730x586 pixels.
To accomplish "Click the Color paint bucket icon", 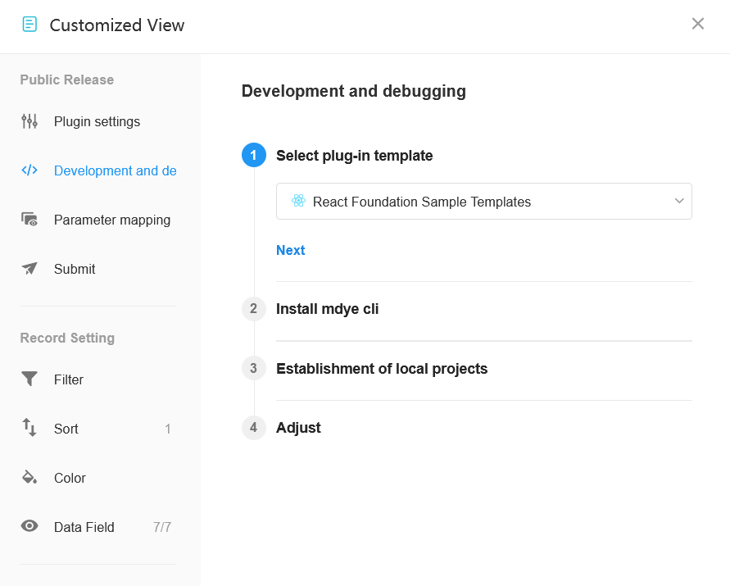I will 29,477.
